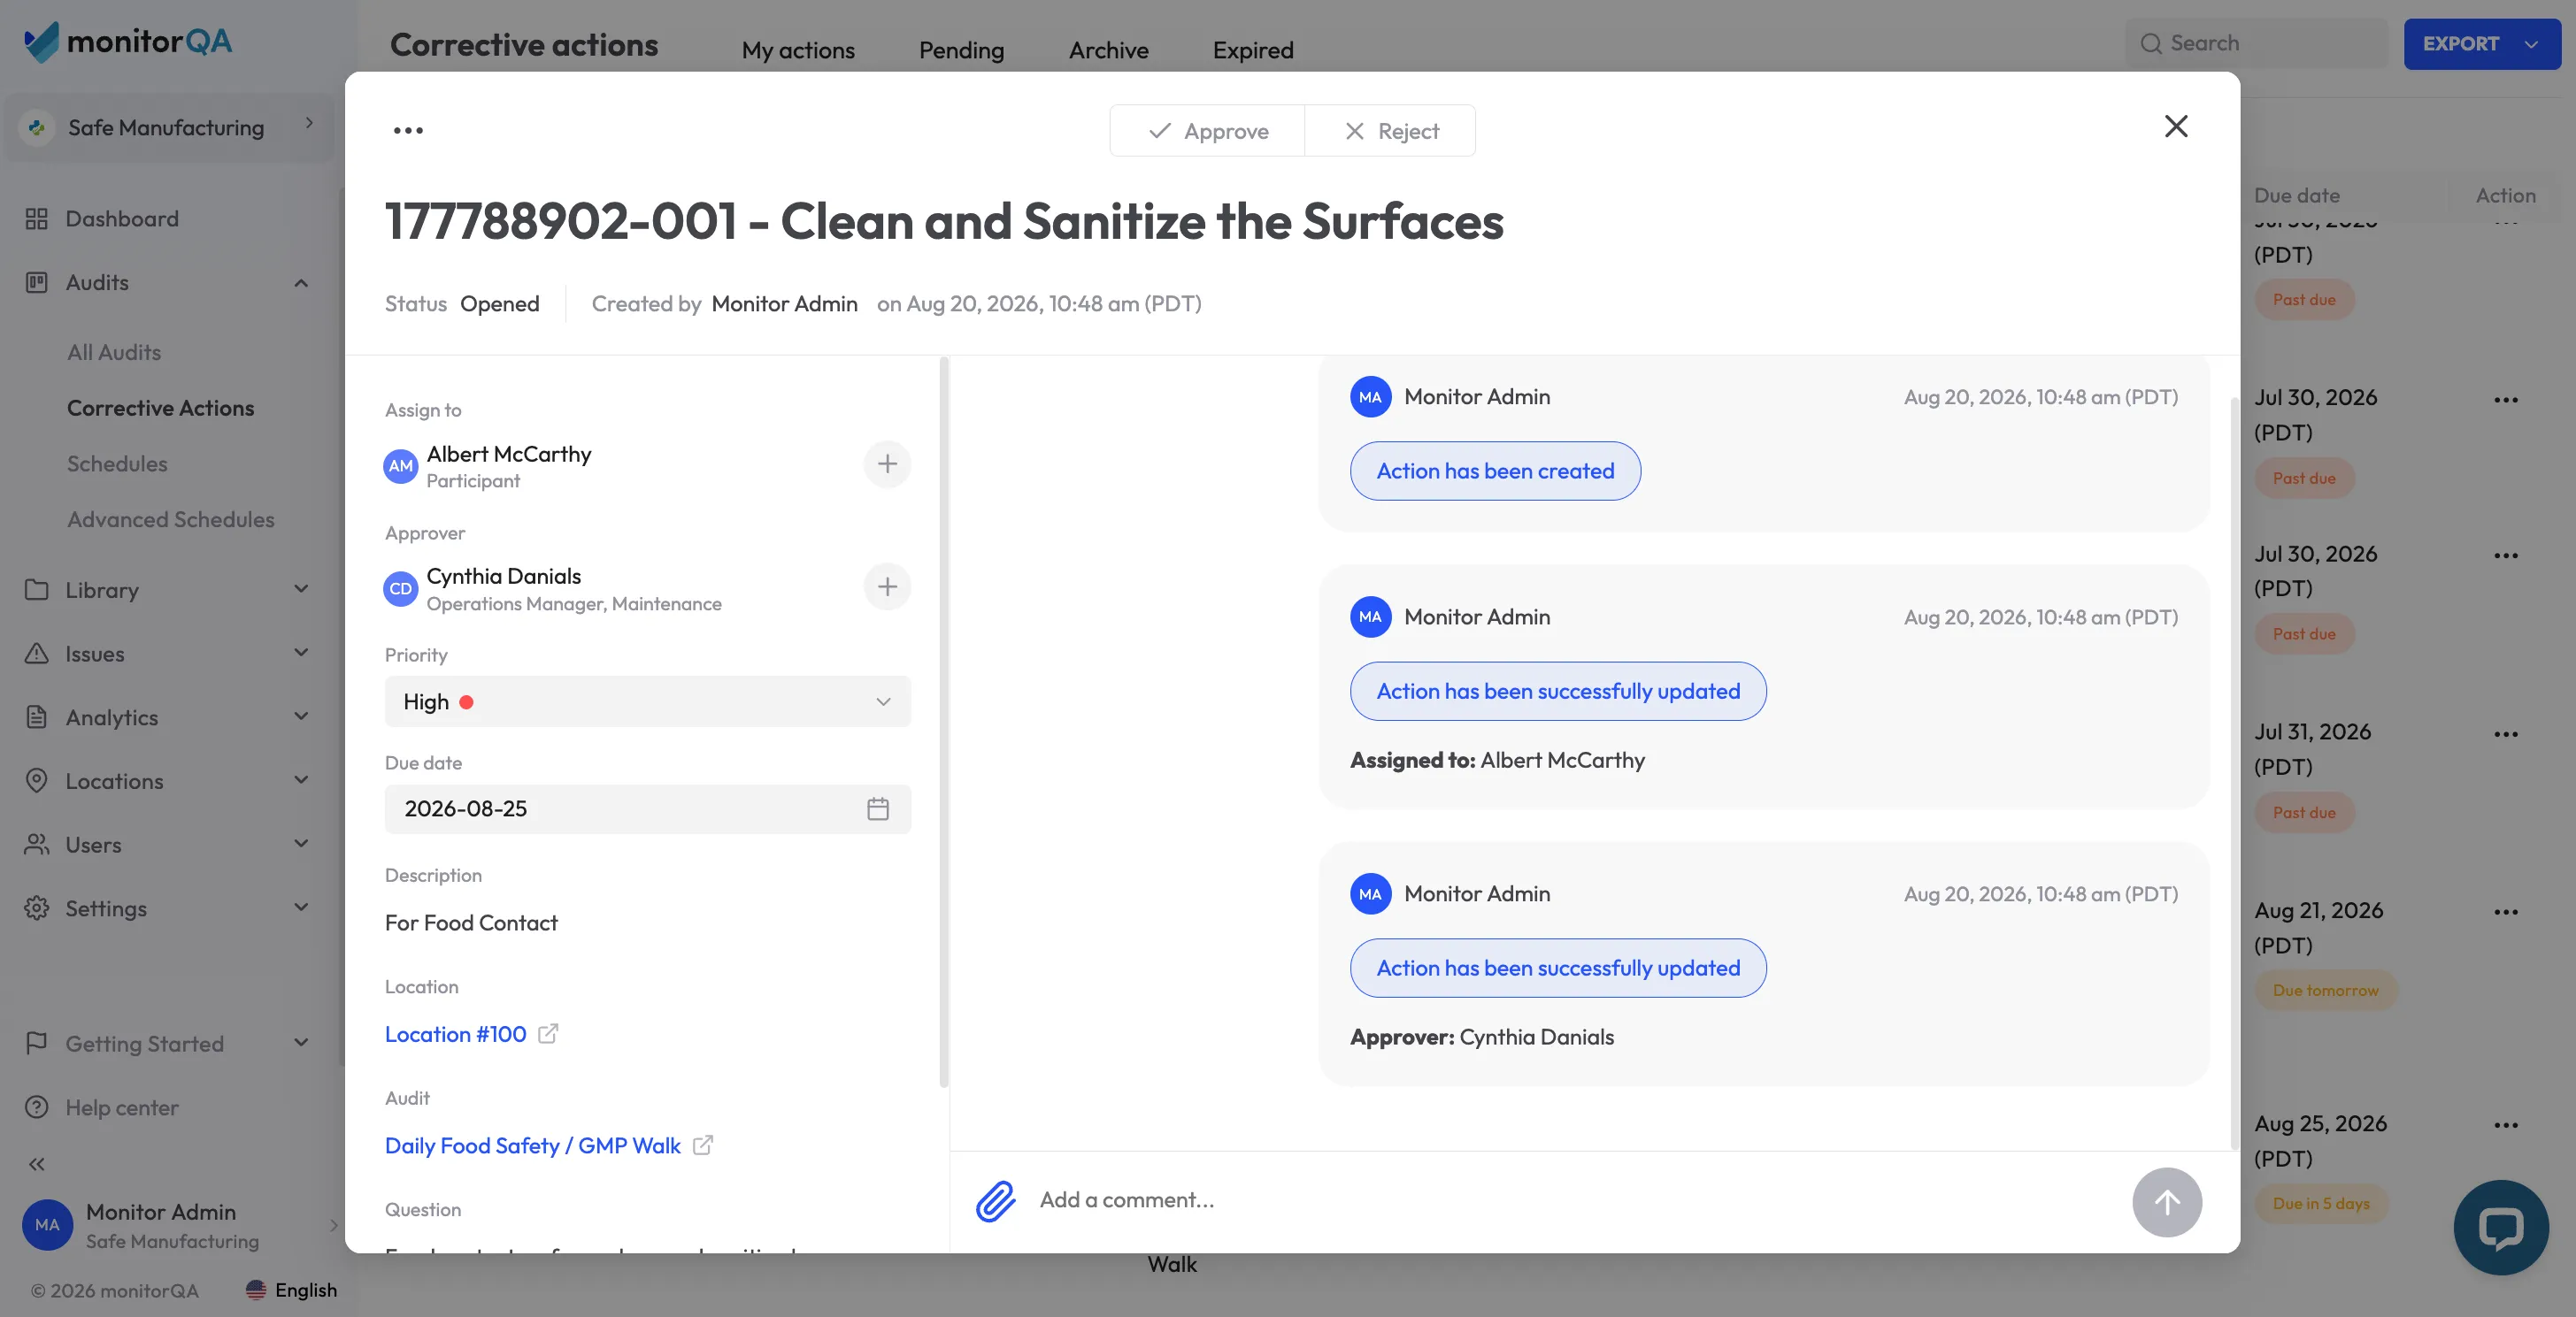Open the due date calendar picker
This screenshot has width=2576, height=1317.
[x=878, y=808]
